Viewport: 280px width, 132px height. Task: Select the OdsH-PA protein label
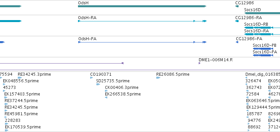pyautogui.click(x=87, y=39)
